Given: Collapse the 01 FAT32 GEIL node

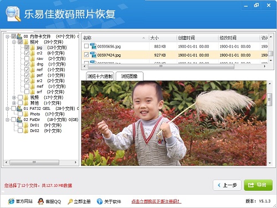Looking at the screenshot, I should click(x=7, y=109).
